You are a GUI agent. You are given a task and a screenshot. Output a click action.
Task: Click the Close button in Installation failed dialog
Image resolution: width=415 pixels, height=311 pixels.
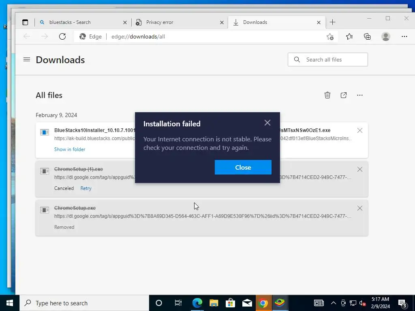(243, 167)
